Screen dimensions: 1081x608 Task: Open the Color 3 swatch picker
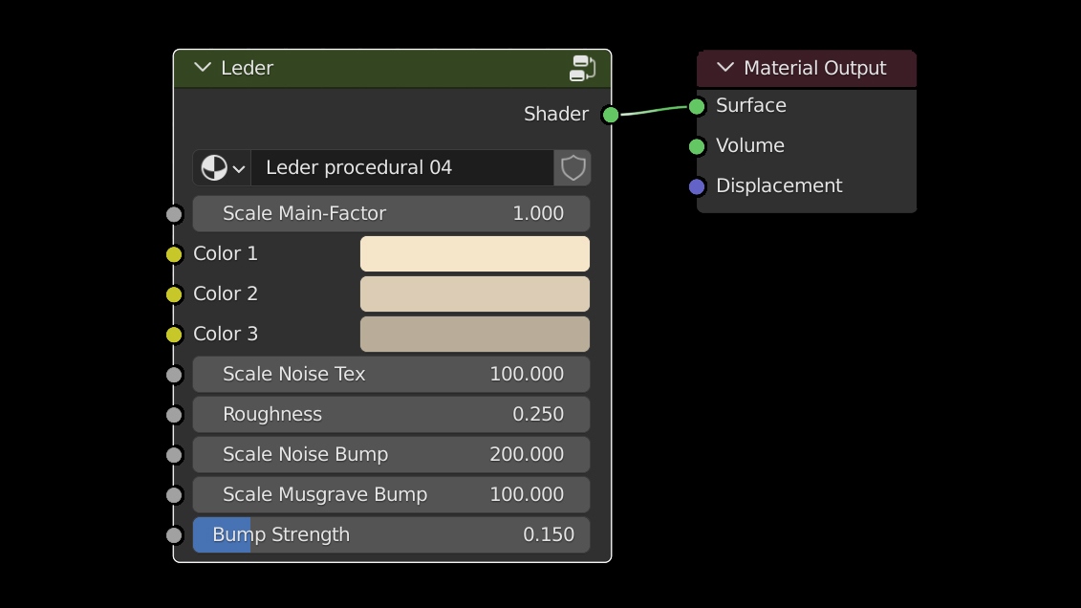[474, 335]
